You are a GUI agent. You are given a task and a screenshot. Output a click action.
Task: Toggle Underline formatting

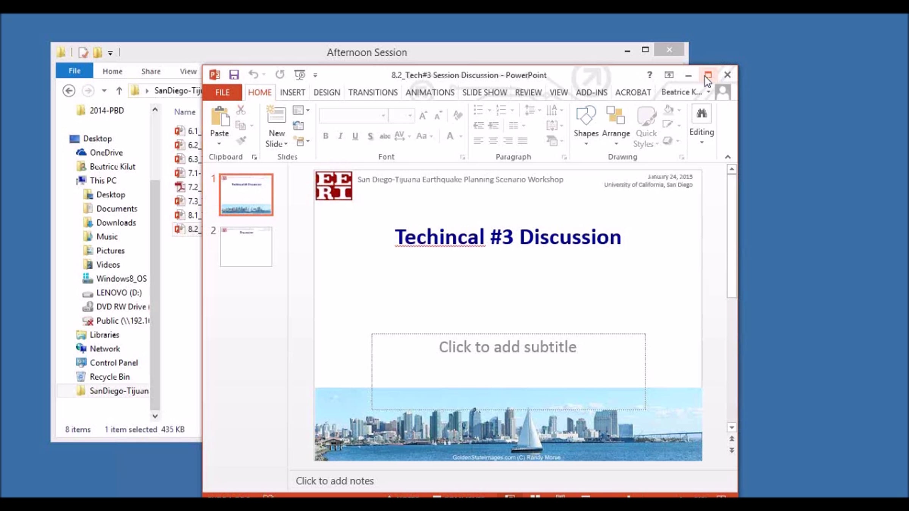[x=355, y=136]
